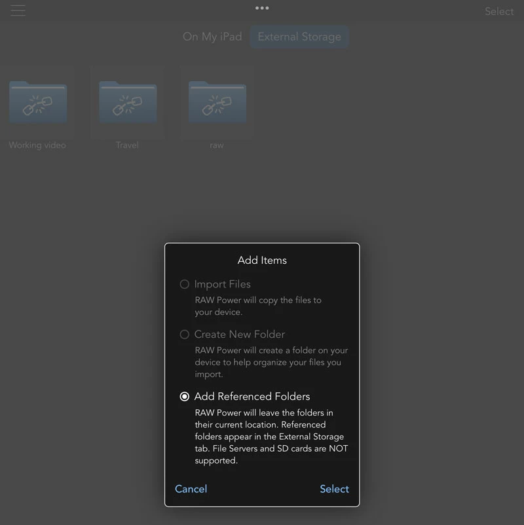Screen dimensions: 524x525
Task: Open the raw referenced folder
Action: 217,103
